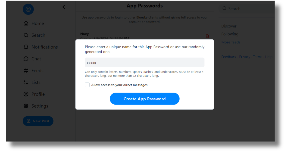The width and height of the screenshot is (290, 152).
Task: Open the Privacy link
Action: [x=245, y=57]
